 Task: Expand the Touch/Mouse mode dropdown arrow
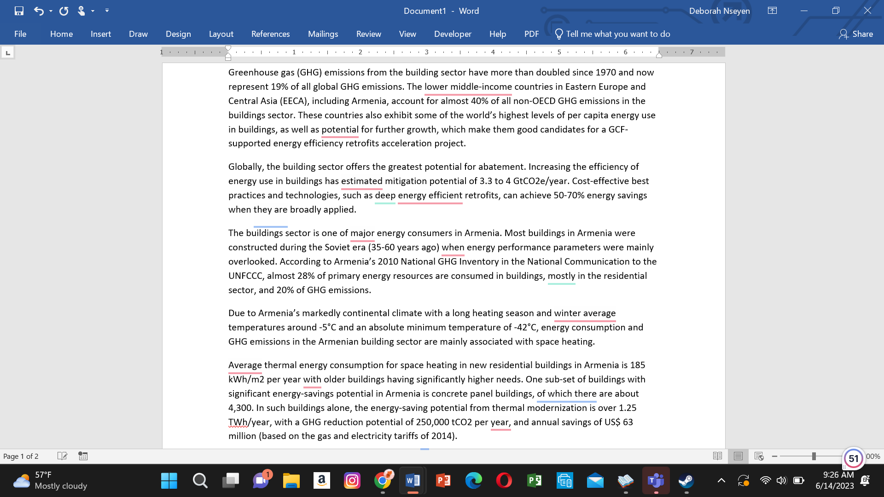click(x=92, y=11)
